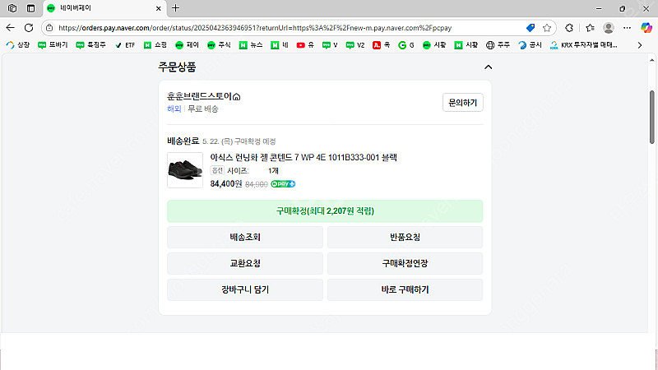This screenshot has width=658, height=370.
Task: Open the workspaces icon in title bar
Action: tap(12, 8)
